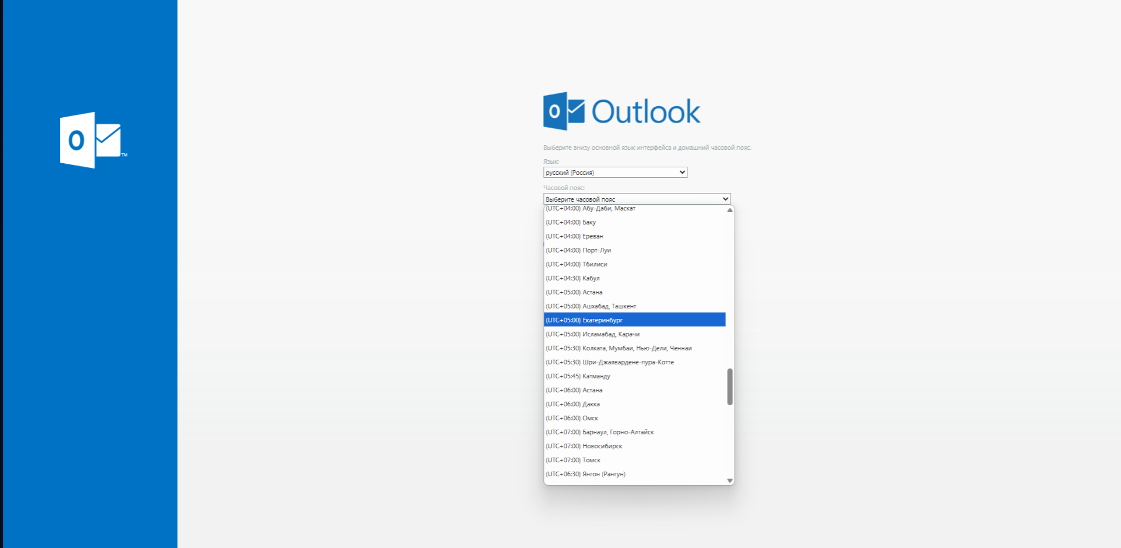This screenshot has width=1121, height=548.
Task: Click the timezone list scroll-down arrow
Action: pos(729,480)
